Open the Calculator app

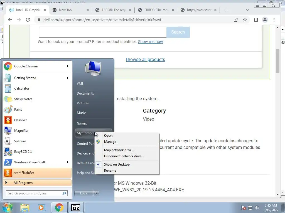[37, 88]
